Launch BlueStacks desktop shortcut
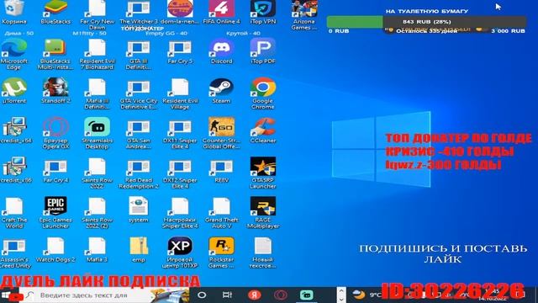The height and width of the screenshot is (303, 538). point(55,13)
